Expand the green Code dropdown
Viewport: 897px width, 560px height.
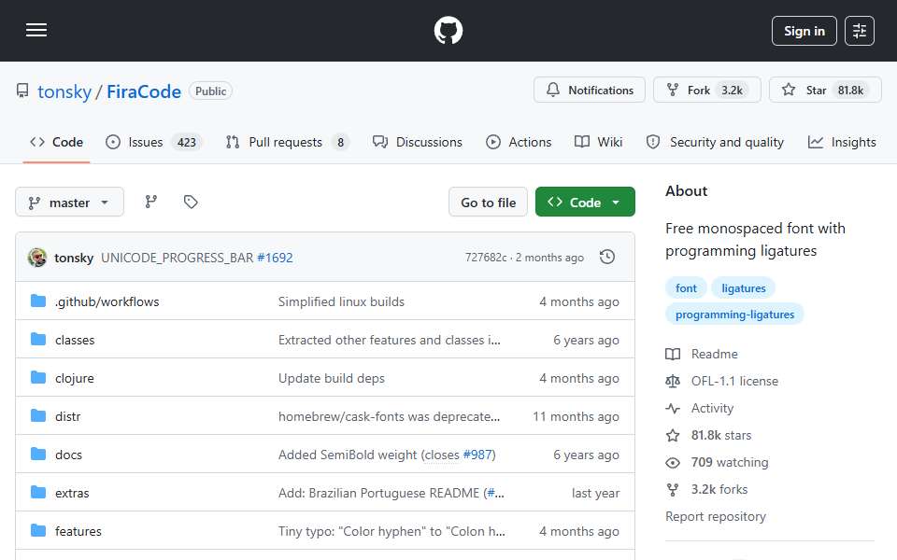pos(585,203)
